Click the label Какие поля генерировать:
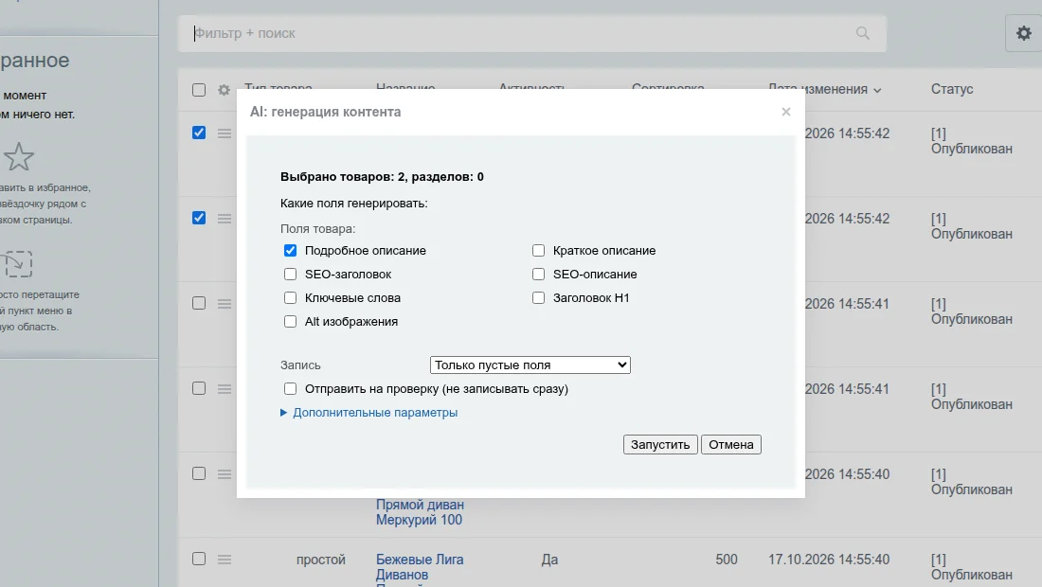 click(354, 204)
